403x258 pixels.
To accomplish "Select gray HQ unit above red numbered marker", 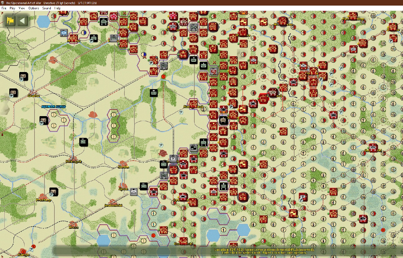I will [164, 66].
